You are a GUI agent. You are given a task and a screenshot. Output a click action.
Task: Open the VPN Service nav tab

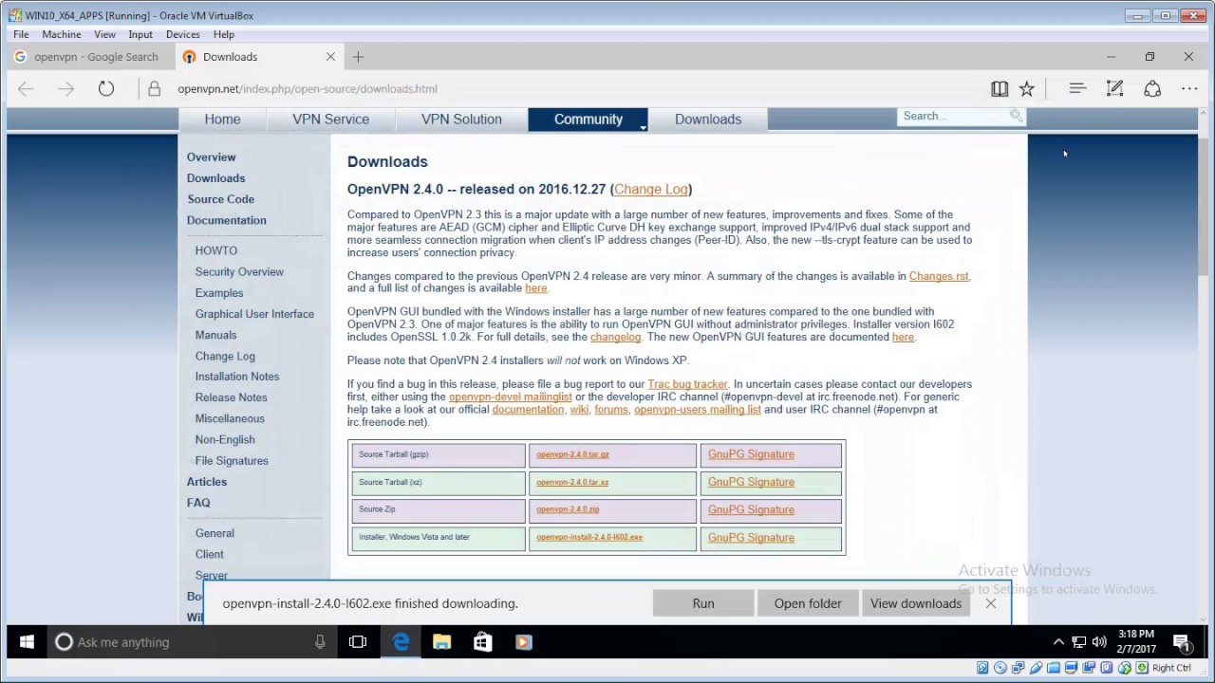pos(330,120)
